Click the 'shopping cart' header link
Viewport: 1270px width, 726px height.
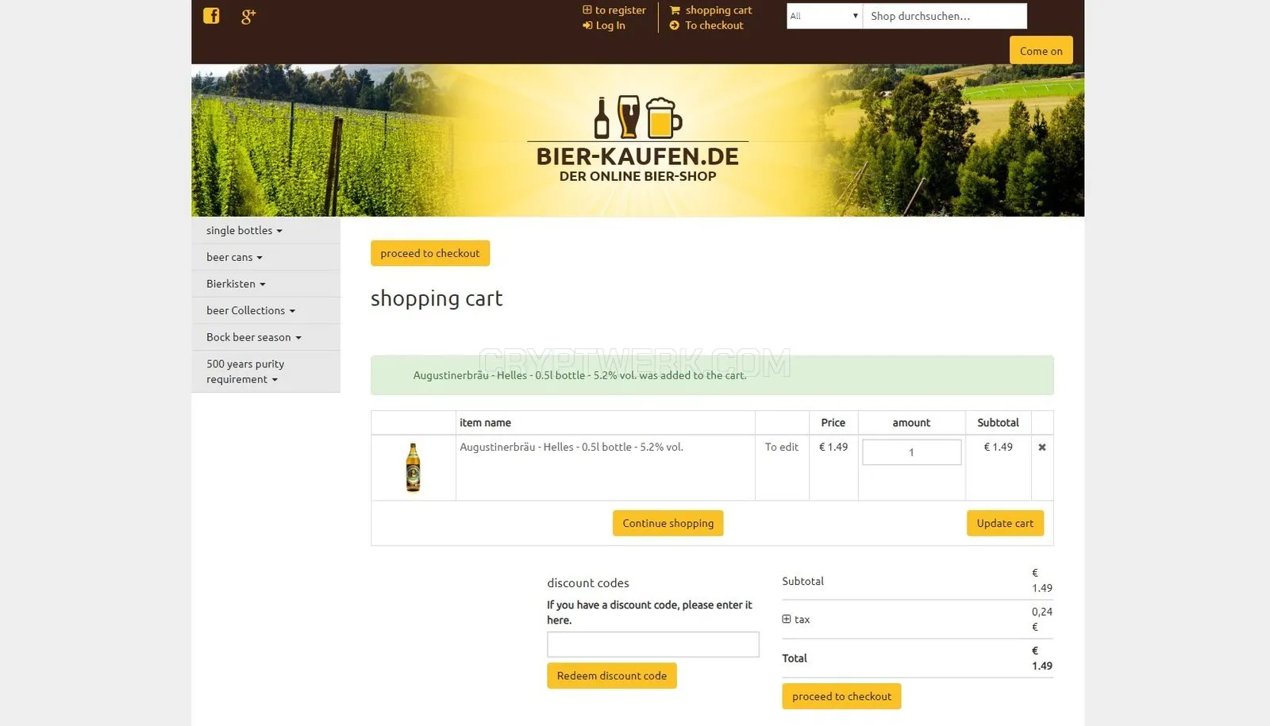[x=718, y=10]
